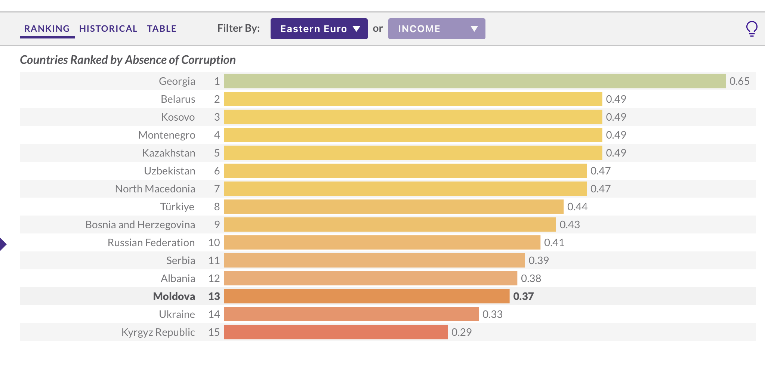Click Moldova's highlighted orange bar
The height and width of the screenshot is (390, 765).
tap(366, 296)
